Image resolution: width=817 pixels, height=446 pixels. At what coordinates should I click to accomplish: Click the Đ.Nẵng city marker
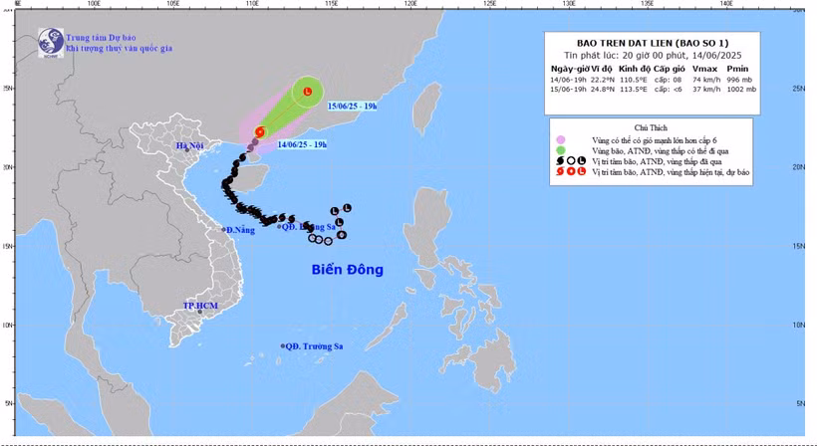tap(223, 230)
